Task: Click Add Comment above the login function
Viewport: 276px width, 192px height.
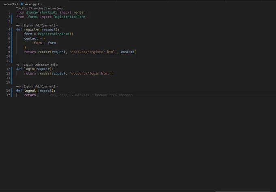Action: point(44,65)
